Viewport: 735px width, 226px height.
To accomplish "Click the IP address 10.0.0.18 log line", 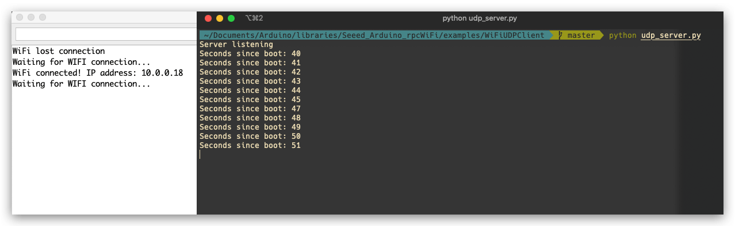I will click(98, 73).
